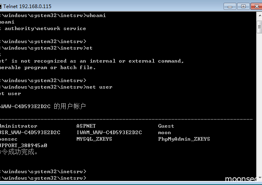Click the Guest account name
The width and height of the screenshot is (262, 185).
coord(166,126)
